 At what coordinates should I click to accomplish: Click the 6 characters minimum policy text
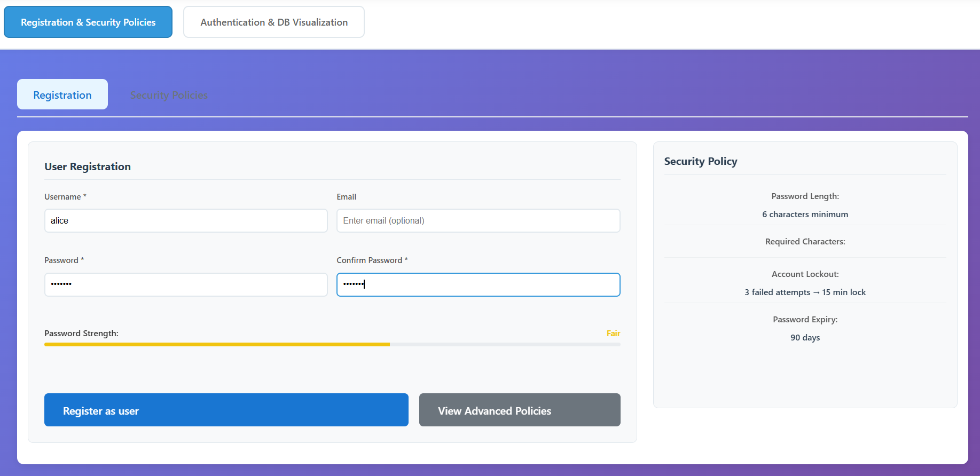pos(805,215)
